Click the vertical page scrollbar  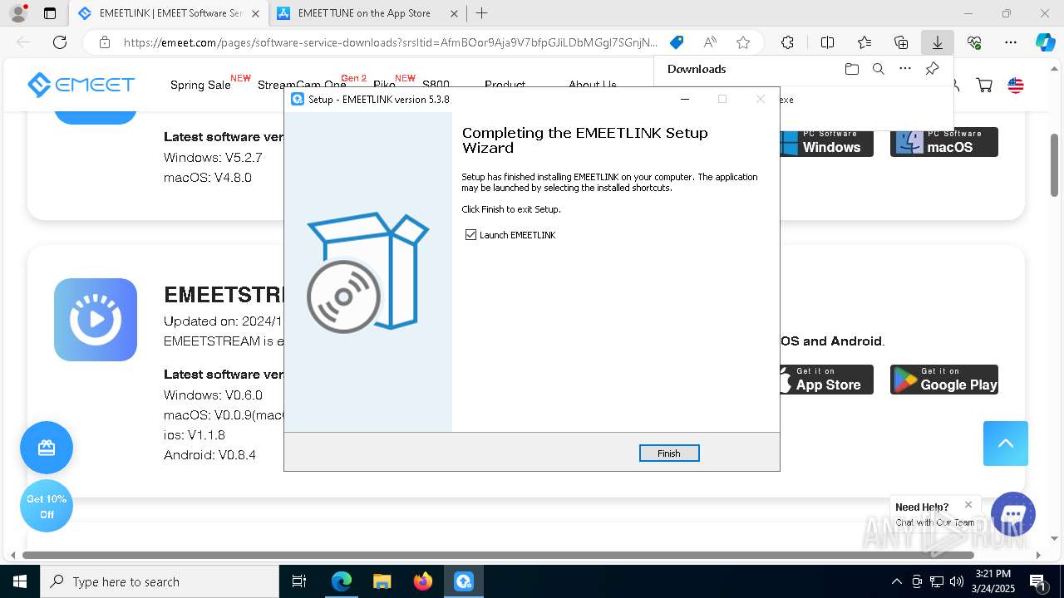(1054, 164)
